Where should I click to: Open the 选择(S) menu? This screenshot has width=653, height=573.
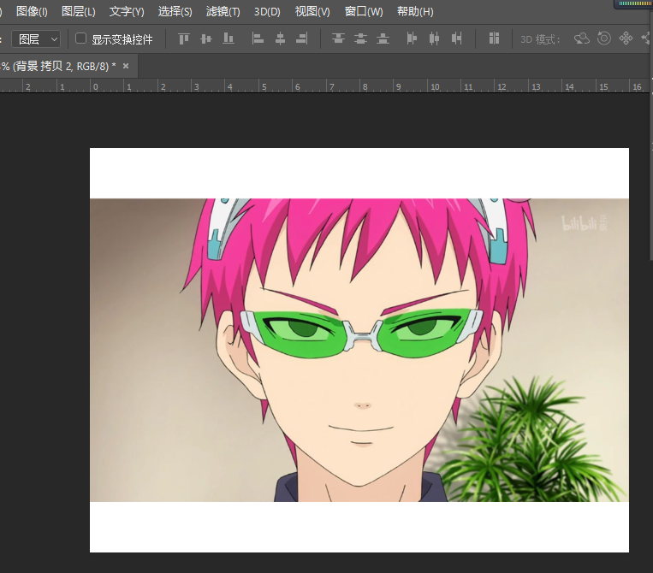point(175,12)
